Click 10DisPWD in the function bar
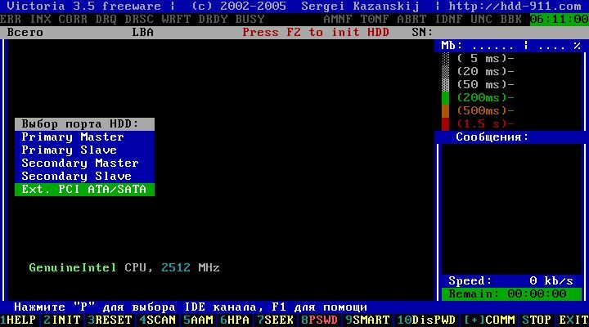Screen dimensions: 589x327 pos(426,320)
